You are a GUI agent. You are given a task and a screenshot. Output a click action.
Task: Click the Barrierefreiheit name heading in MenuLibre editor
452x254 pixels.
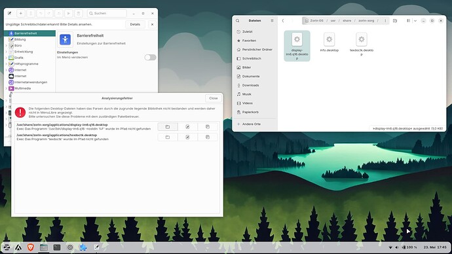click(90, 36)
